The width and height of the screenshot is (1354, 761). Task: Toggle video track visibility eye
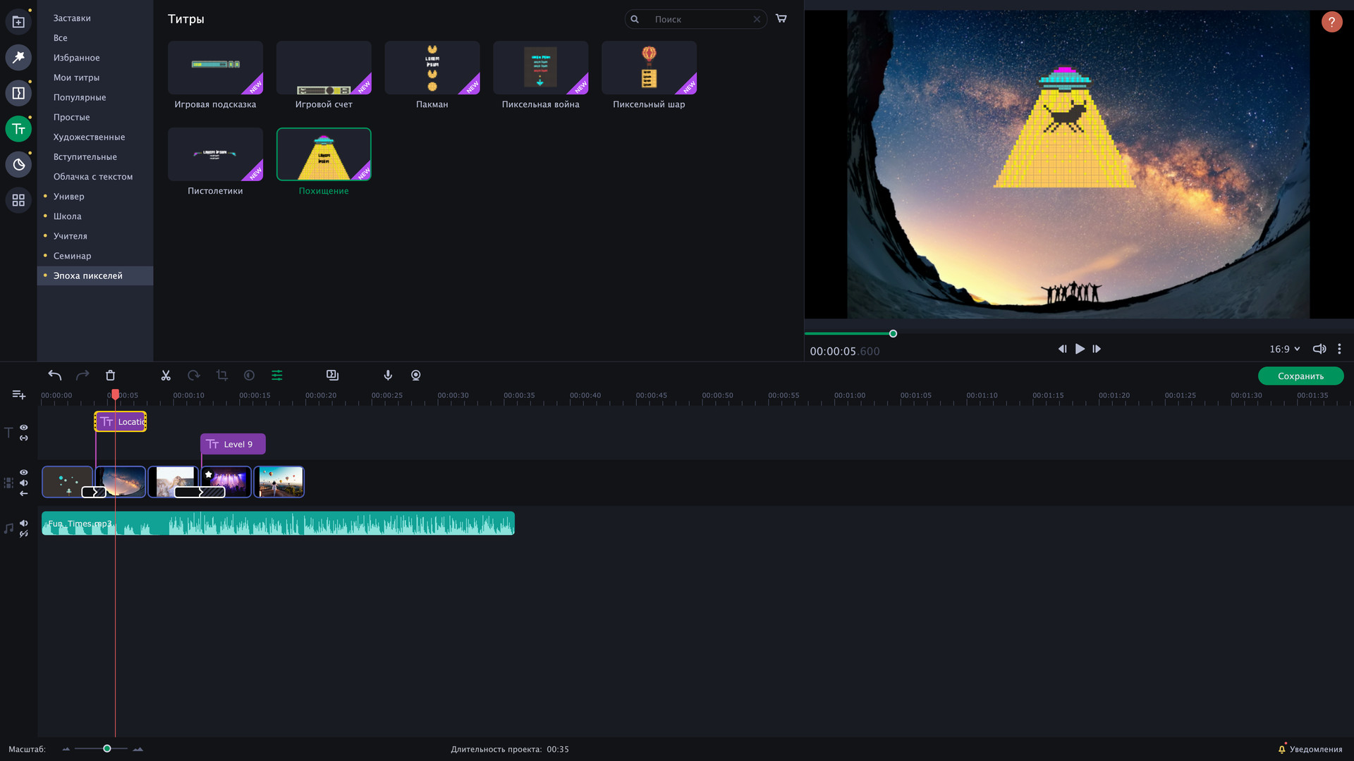[x=24, y=473]
